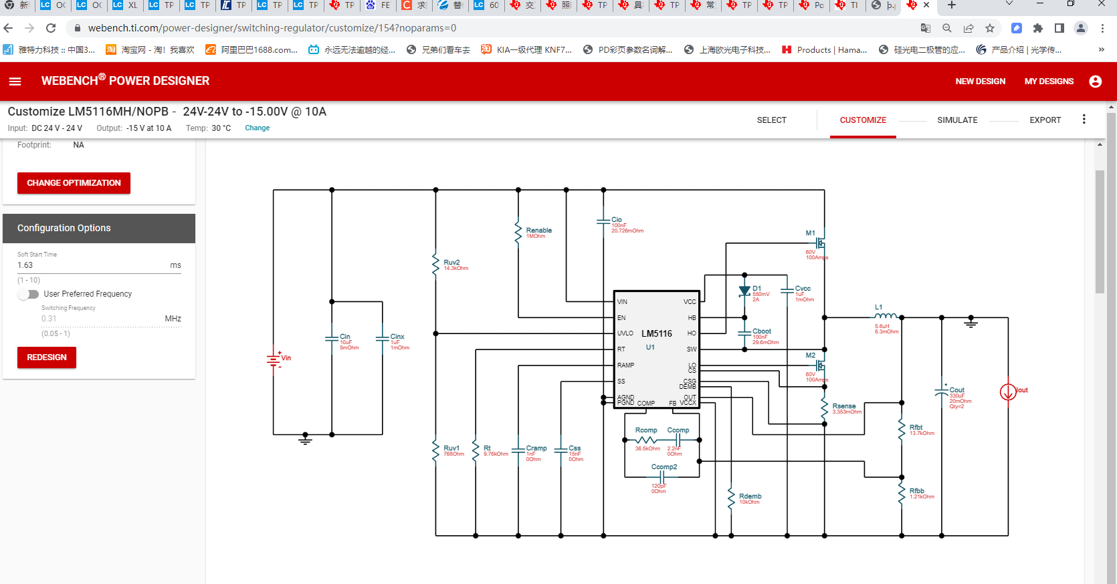Open a new browser tab
1117x584 pixels.
point(952,5)
